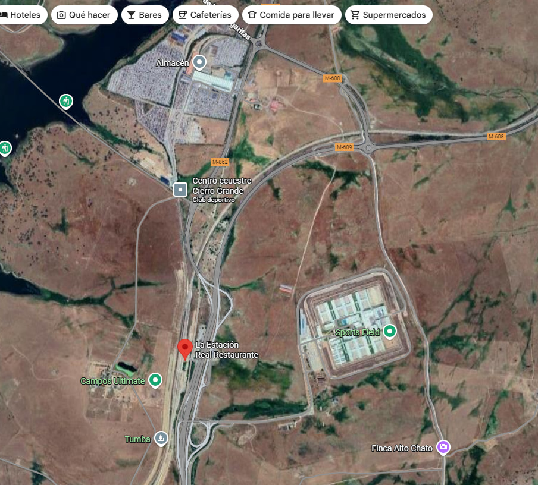Open the Campos Ultimate green marker
This screenshot has height=485, width=538.
[155, 380]
